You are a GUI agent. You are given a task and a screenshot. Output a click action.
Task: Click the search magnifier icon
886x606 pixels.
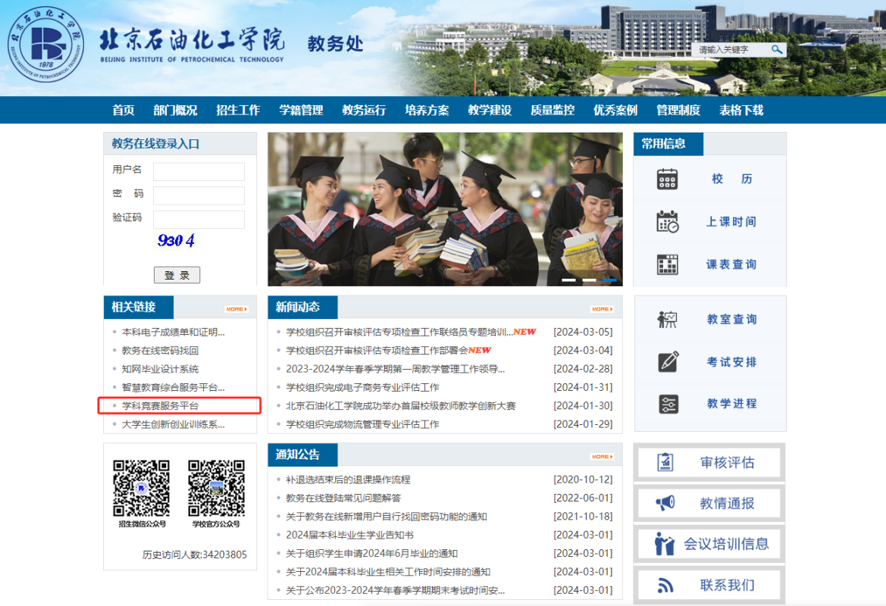[777, 50]
